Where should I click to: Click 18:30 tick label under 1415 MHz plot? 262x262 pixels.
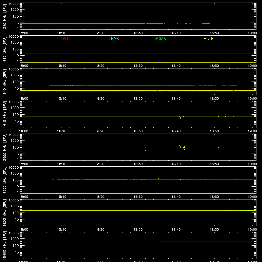click(x=138, y=131)
